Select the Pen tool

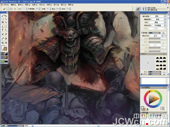coord(3,27)
